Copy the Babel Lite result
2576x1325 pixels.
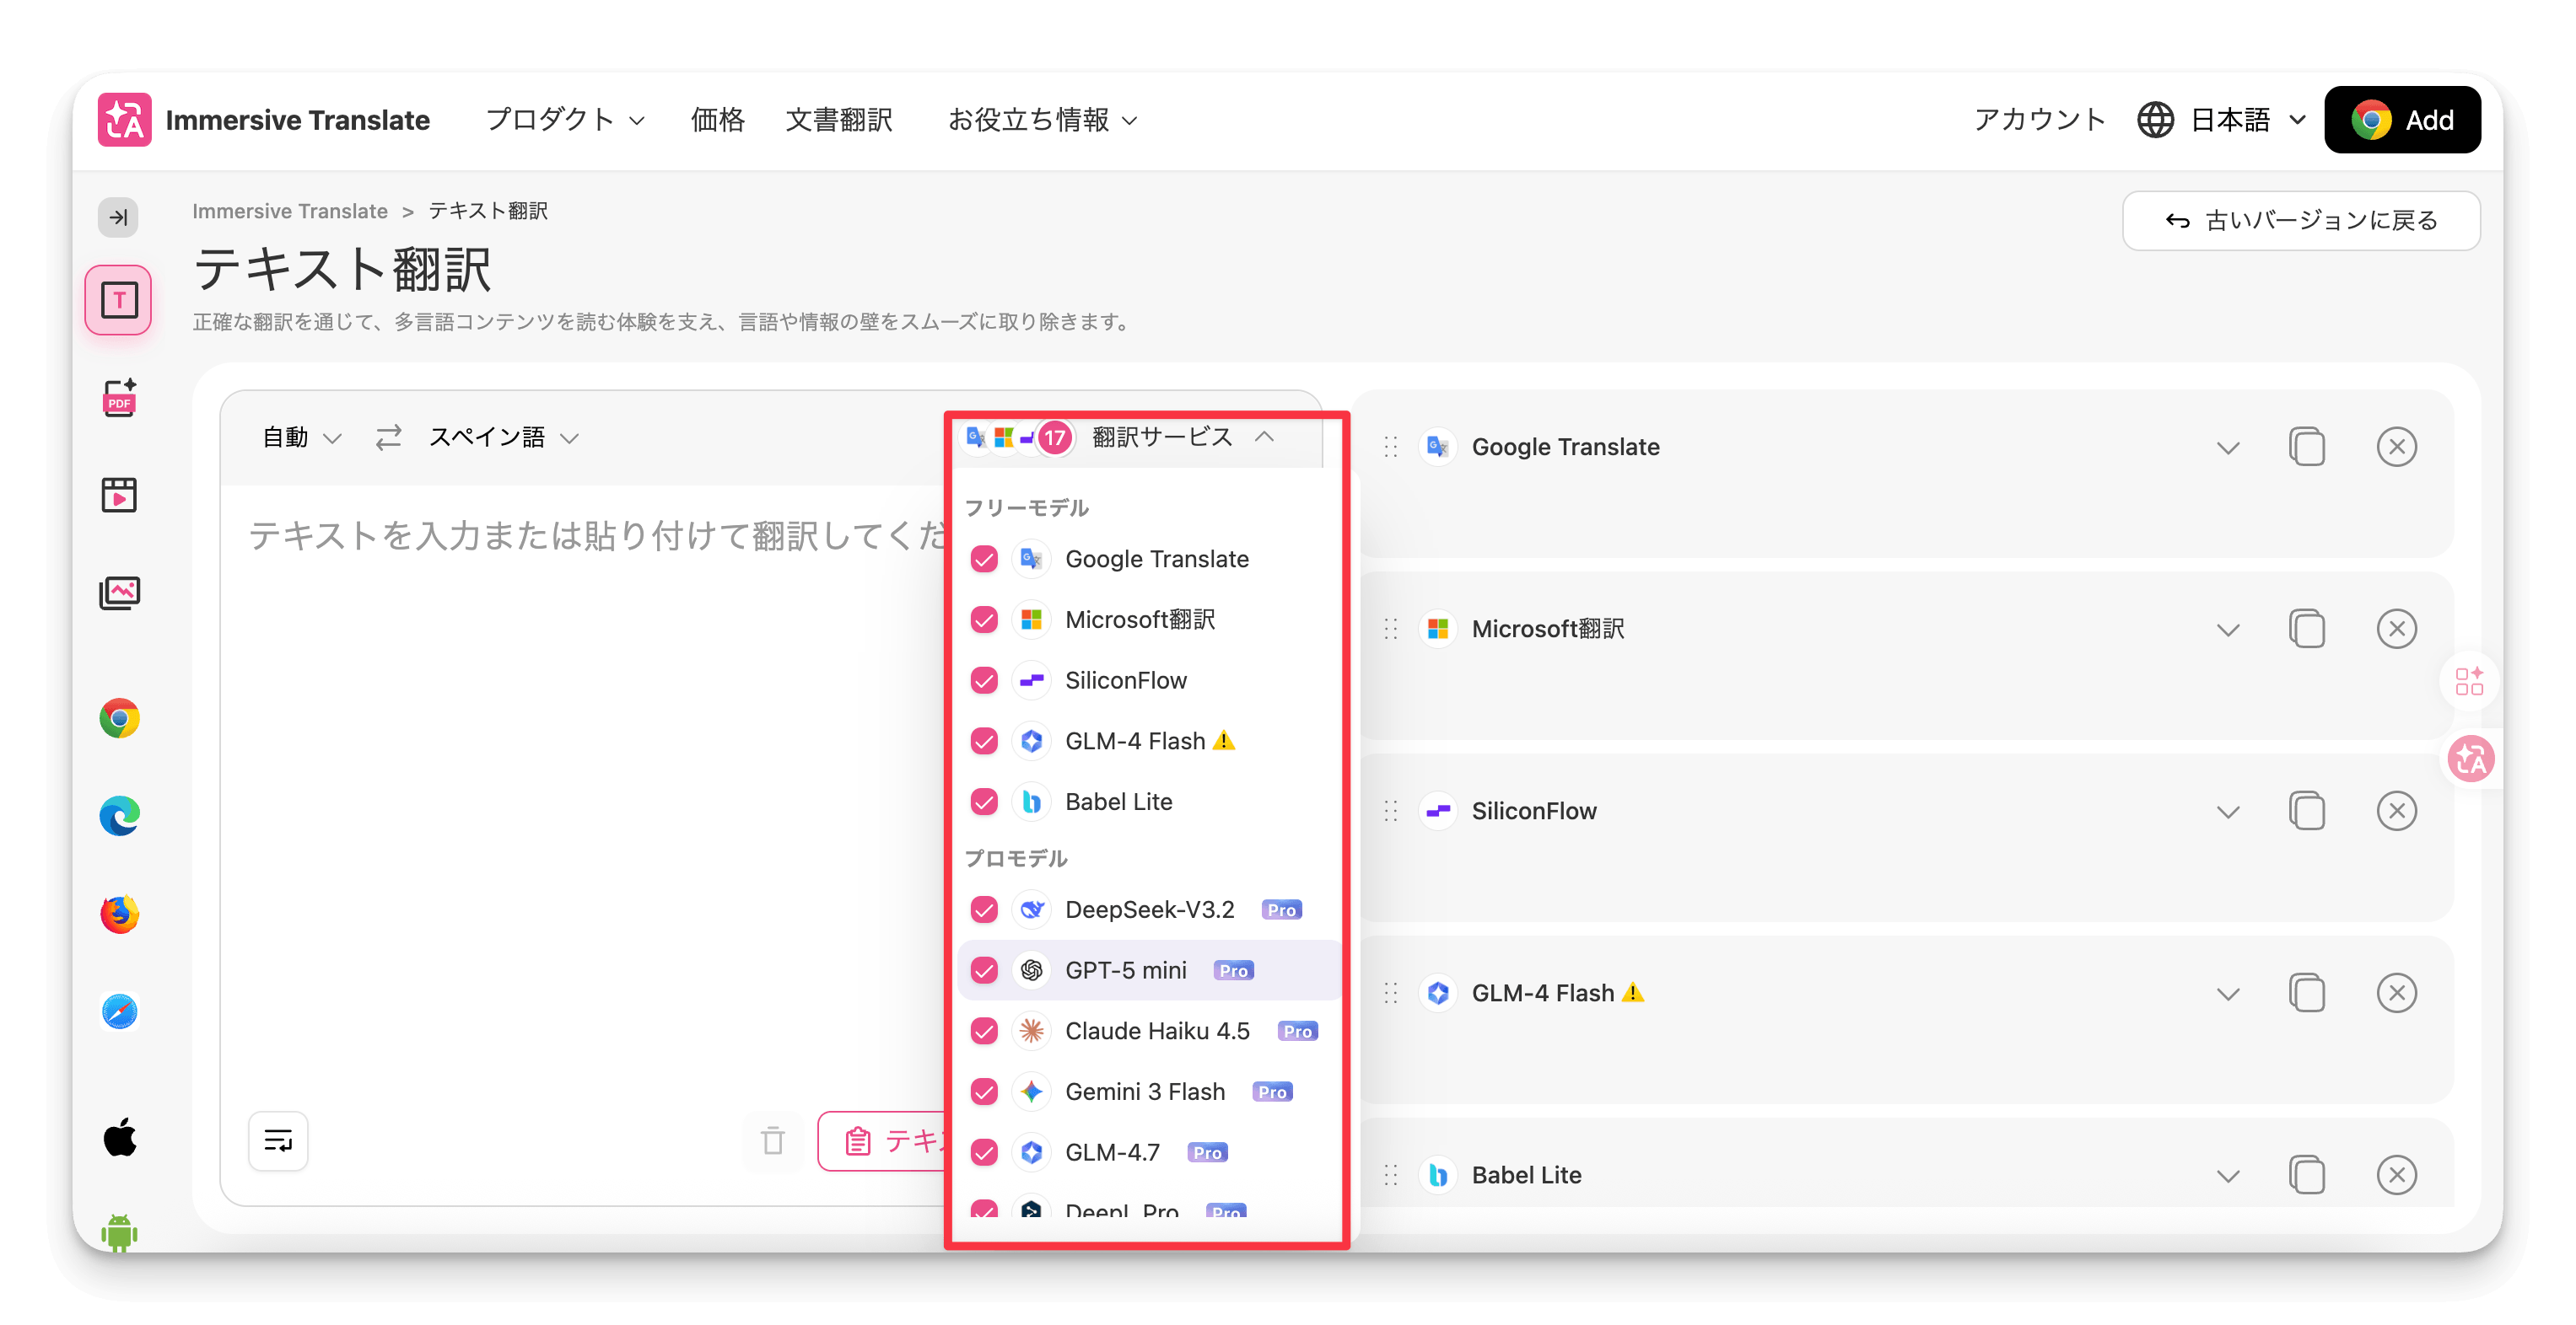(x=2307, y=1174)
